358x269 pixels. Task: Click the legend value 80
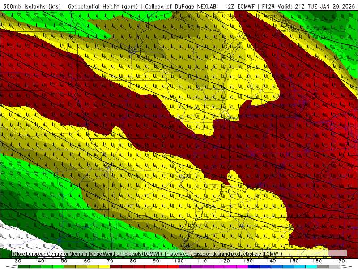coord(133,261)
